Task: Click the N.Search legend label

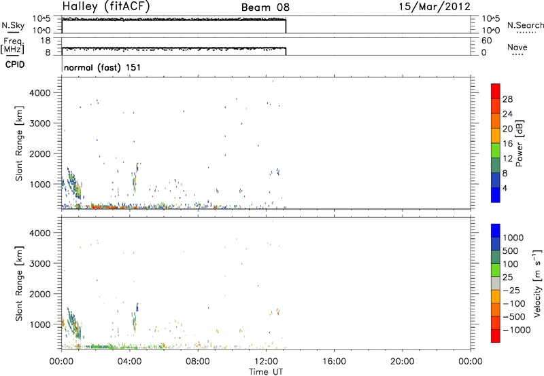Action: [x=526, y=25]
